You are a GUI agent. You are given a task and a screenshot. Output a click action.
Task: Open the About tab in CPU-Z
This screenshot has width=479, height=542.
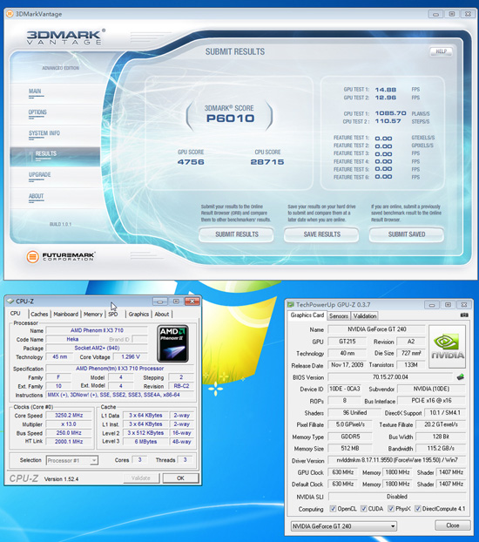(162, 314)
